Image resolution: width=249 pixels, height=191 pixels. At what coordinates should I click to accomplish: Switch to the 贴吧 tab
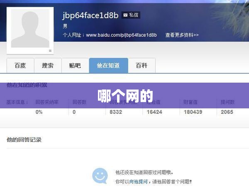[x=75, y=66]
